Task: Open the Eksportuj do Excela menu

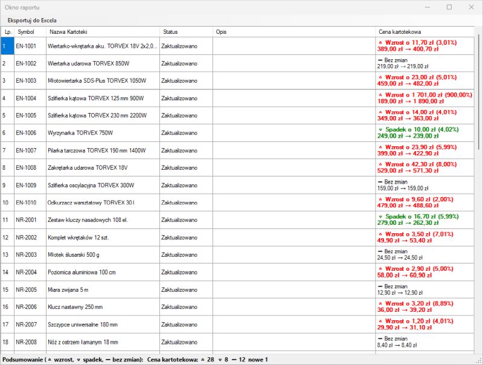Action: coord(32,21)
